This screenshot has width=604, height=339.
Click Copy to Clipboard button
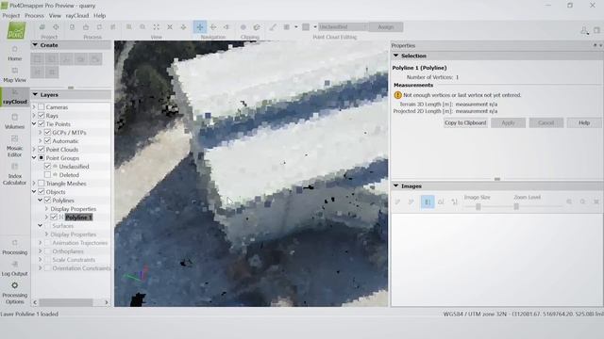click(x=465, y=122)
